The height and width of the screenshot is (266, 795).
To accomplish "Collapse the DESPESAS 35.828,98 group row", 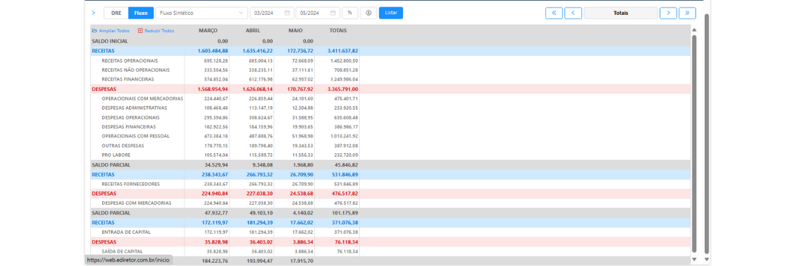I will click(x=390, y=242).
